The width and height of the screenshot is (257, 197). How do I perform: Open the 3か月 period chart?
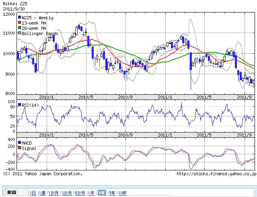click(67, 193)
